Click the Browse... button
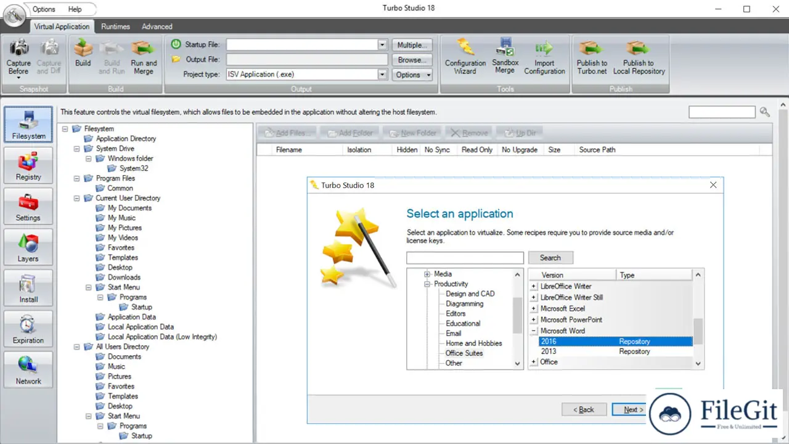Image resolution: width=789 pixels, height=444 pixels. point(412,60)
